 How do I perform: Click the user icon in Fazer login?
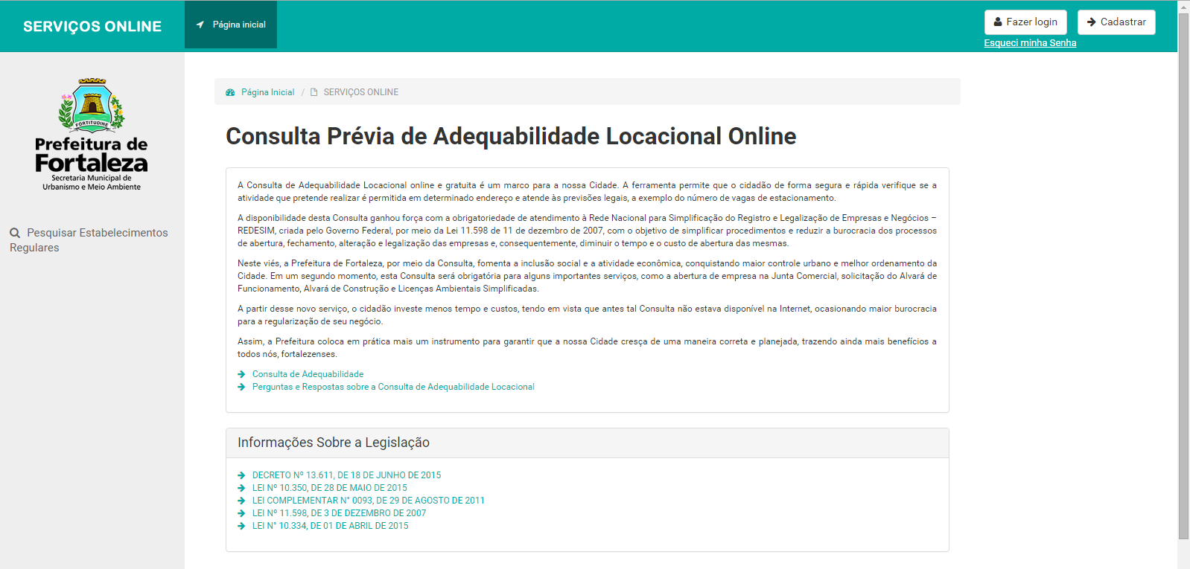coord(998,22)
